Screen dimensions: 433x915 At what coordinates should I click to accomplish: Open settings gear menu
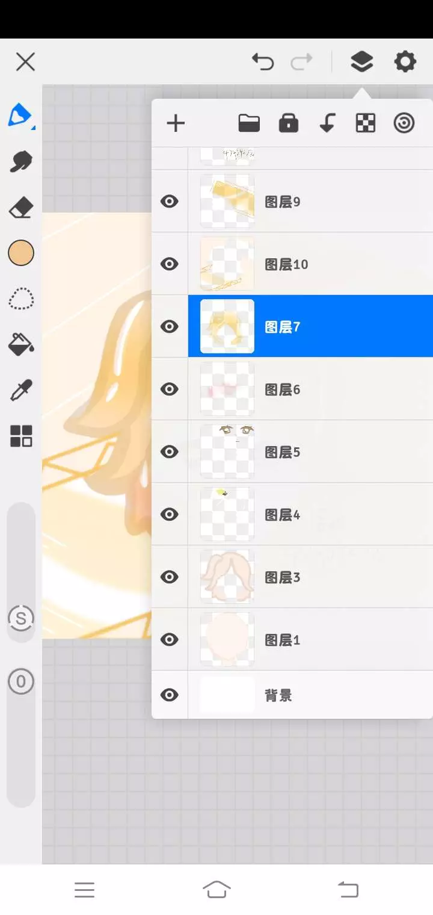click(405, 61)
